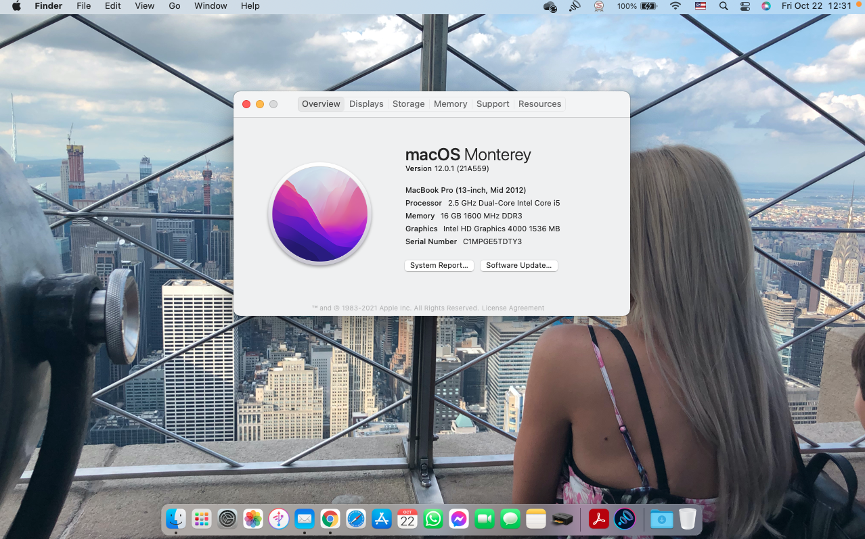865x539 pixels.
Task: Open the Notes app in dock
Action: click(x=536, y=519)
